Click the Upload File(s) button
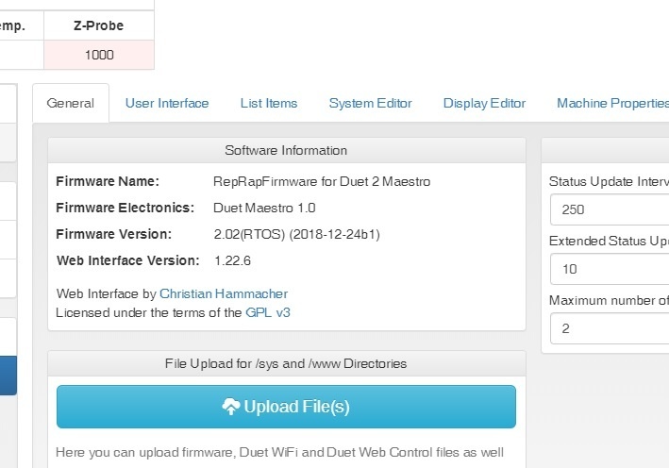This screenshot has width=669, height=468. pos(286,407)
